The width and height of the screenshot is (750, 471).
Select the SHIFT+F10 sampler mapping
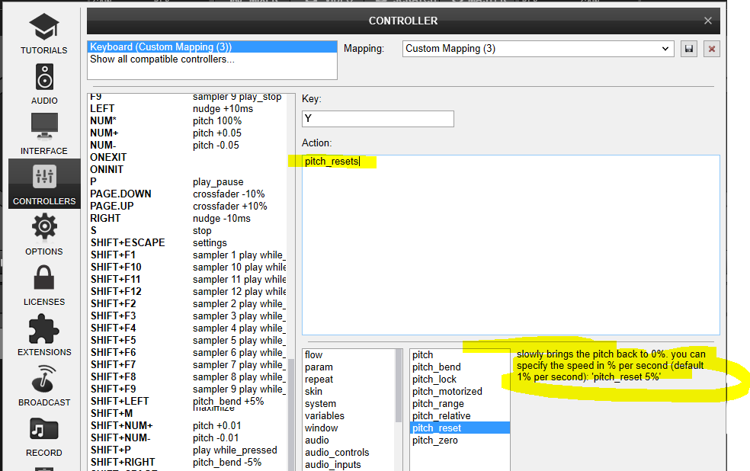click(188, 268)
